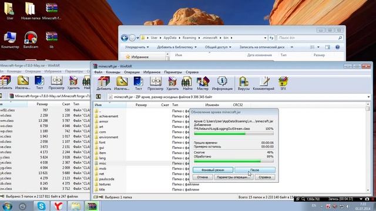Screen dimensions: 376x211
Task: Click the Explorer help question mark icon
Action: coord(337,47)
